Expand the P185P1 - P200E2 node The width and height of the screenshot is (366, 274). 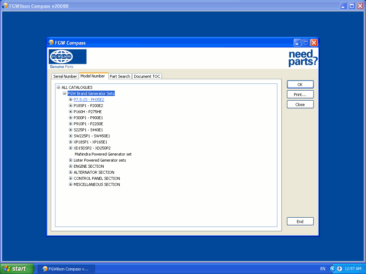tap(70, 106)
